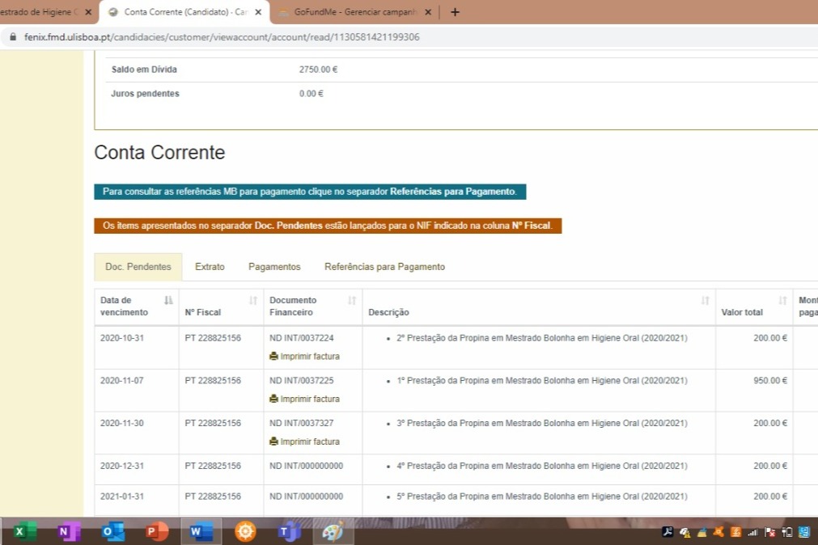Close the Conta Corrente tab
Viewport: 818px width, 545px height.
(x=258, y=12)
